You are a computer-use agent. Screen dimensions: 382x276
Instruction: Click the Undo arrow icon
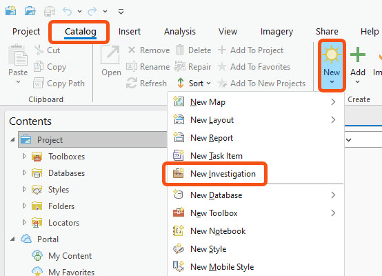point(68,11)
